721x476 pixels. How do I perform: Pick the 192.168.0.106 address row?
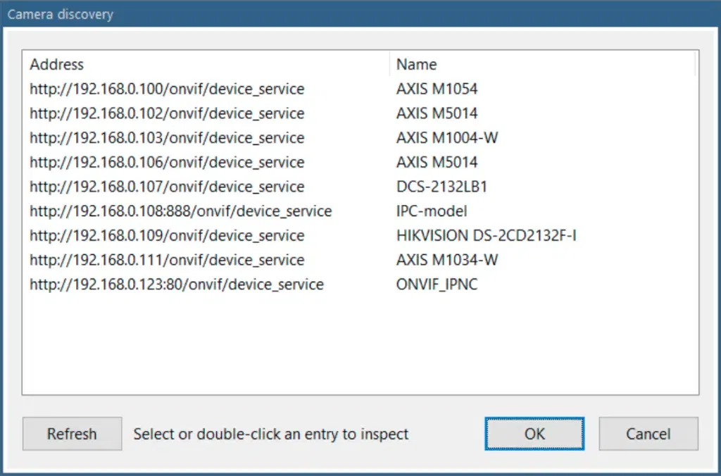pos(167,163)
